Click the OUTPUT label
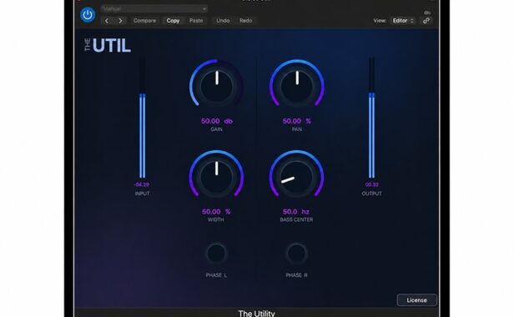 (372, 194)
